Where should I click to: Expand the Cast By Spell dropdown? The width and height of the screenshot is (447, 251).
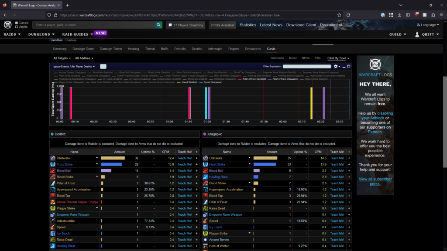(338, 58)
